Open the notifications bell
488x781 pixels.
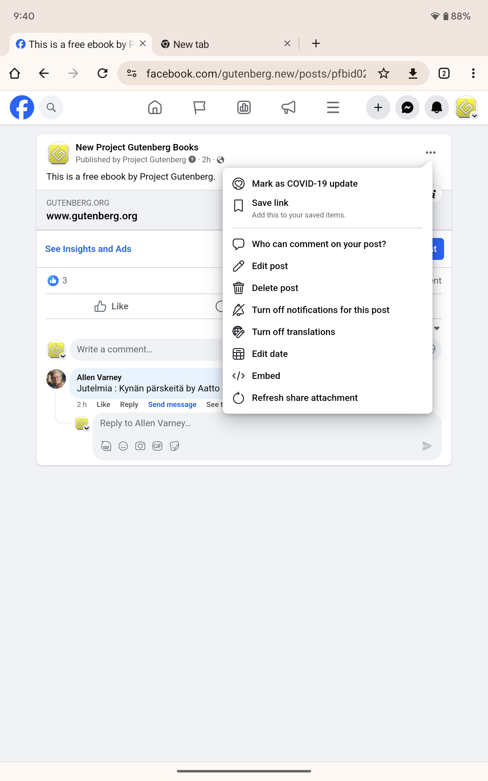[436, 107]
